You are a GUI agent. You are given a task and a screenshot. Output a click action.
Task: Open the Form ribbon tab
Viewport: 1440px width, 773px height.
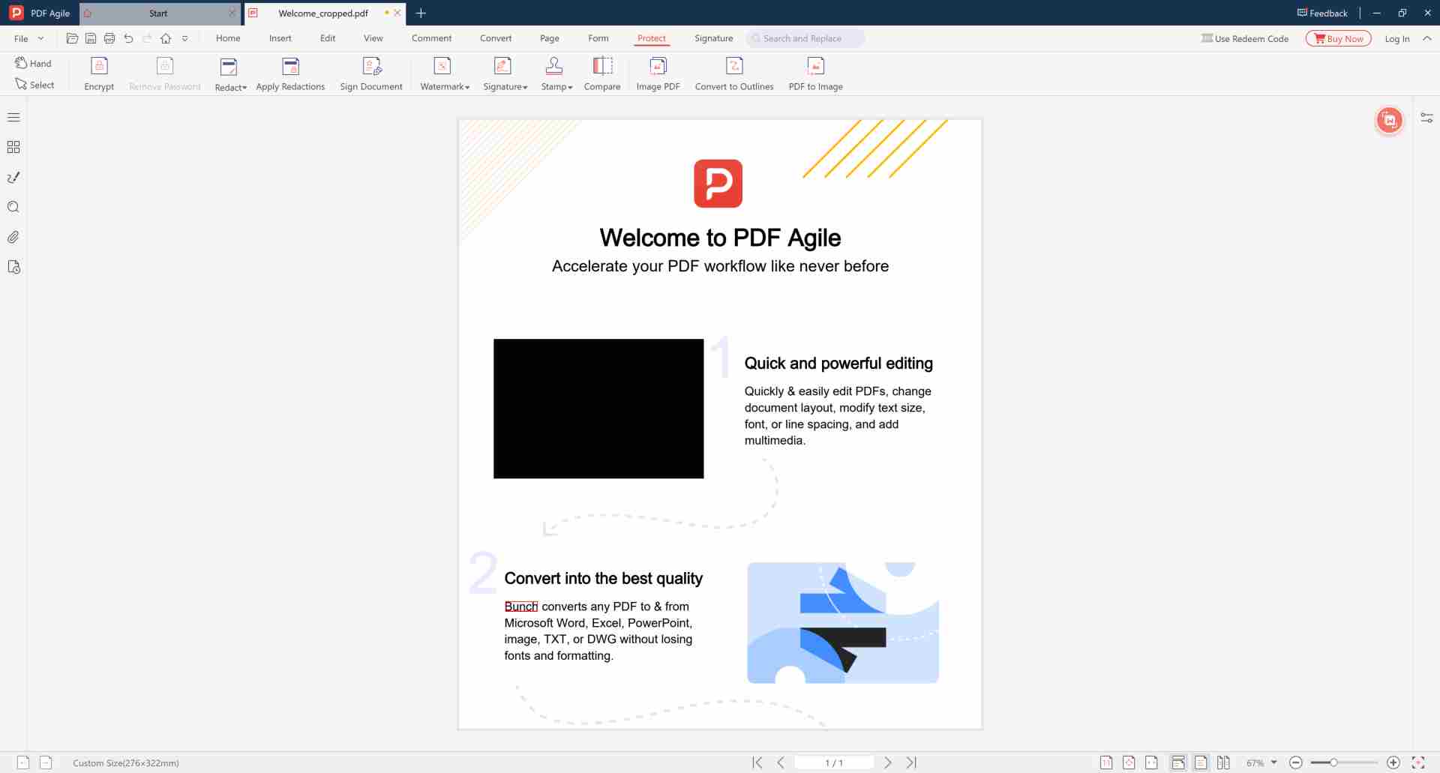click(598, 38)
